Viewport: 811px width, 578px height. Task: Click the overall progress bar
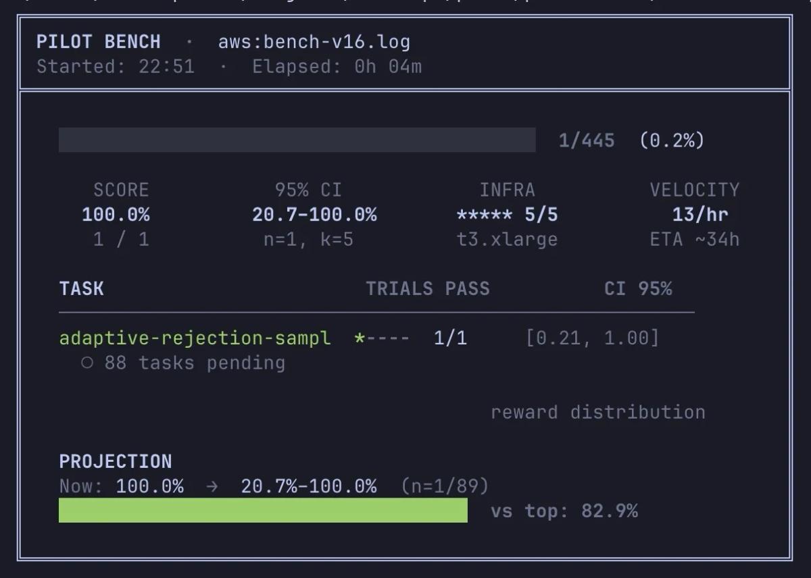(x=297, y=140)
